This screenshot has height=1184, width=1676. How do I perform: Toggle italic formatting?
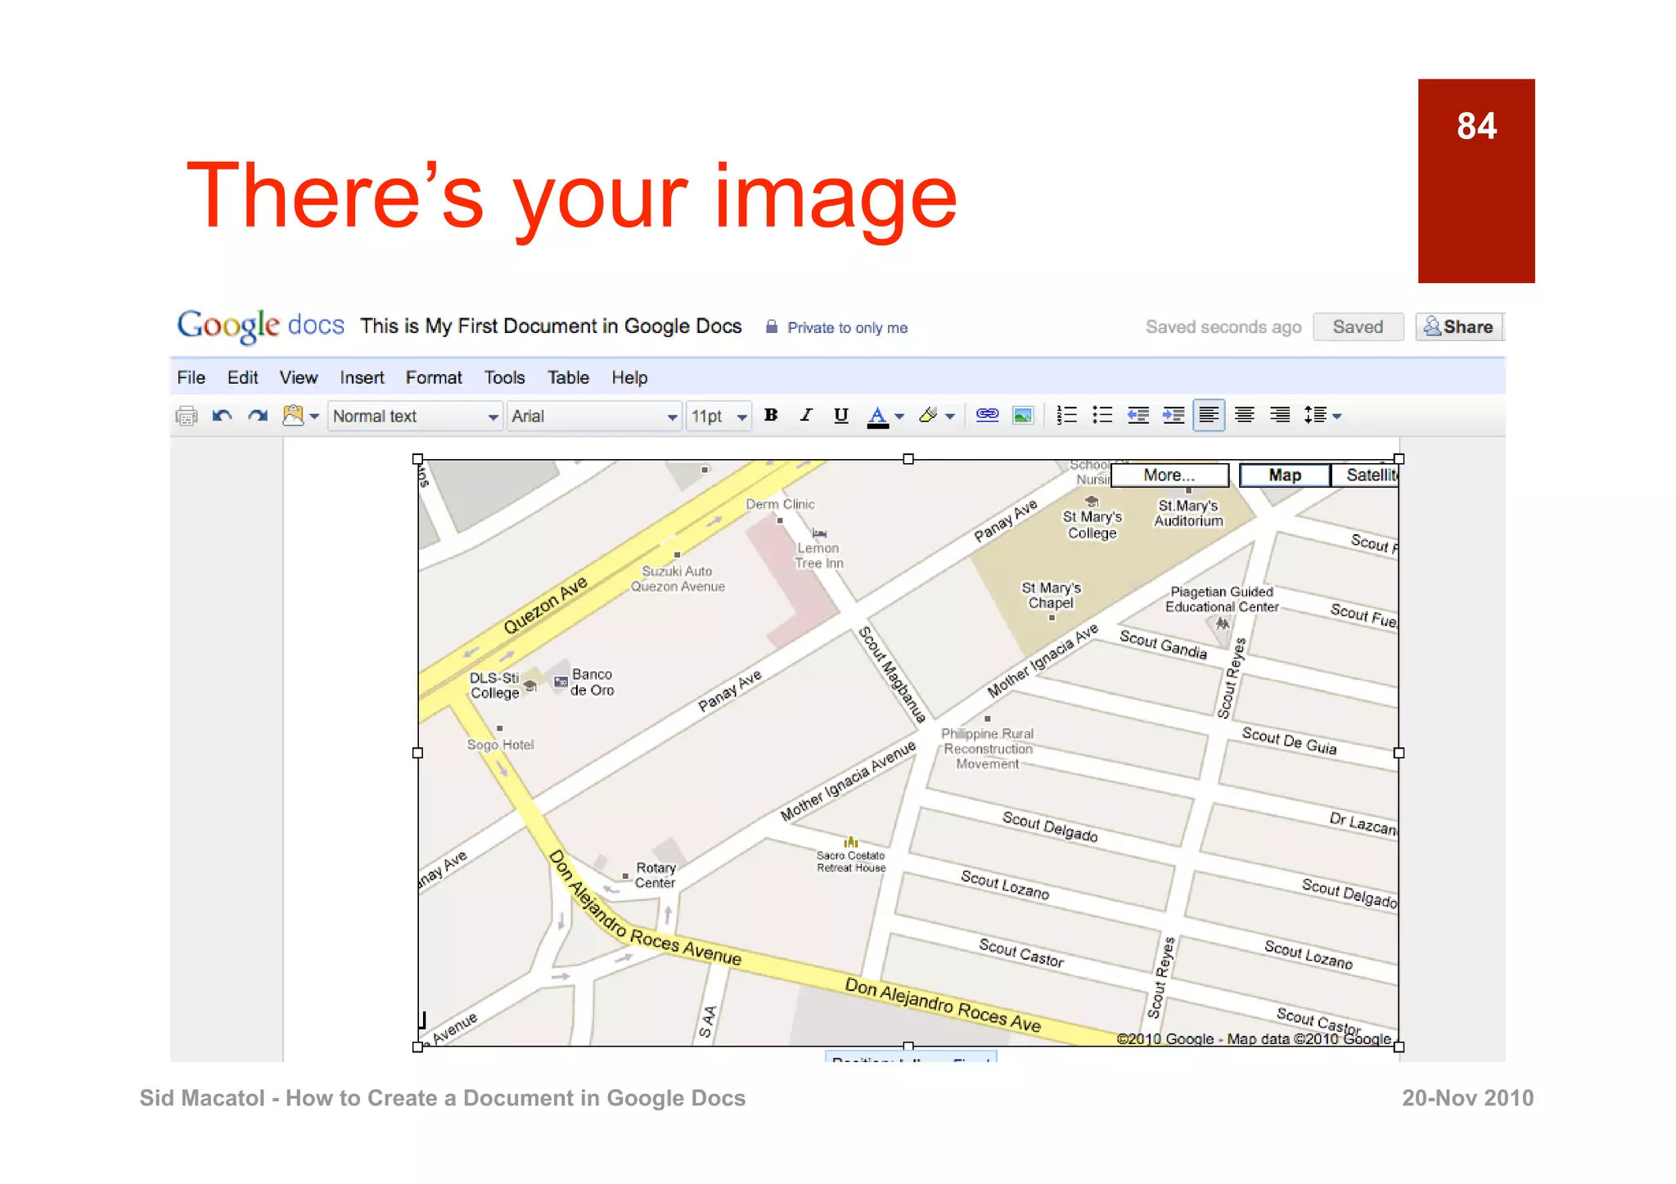click(x=806, y=416)
